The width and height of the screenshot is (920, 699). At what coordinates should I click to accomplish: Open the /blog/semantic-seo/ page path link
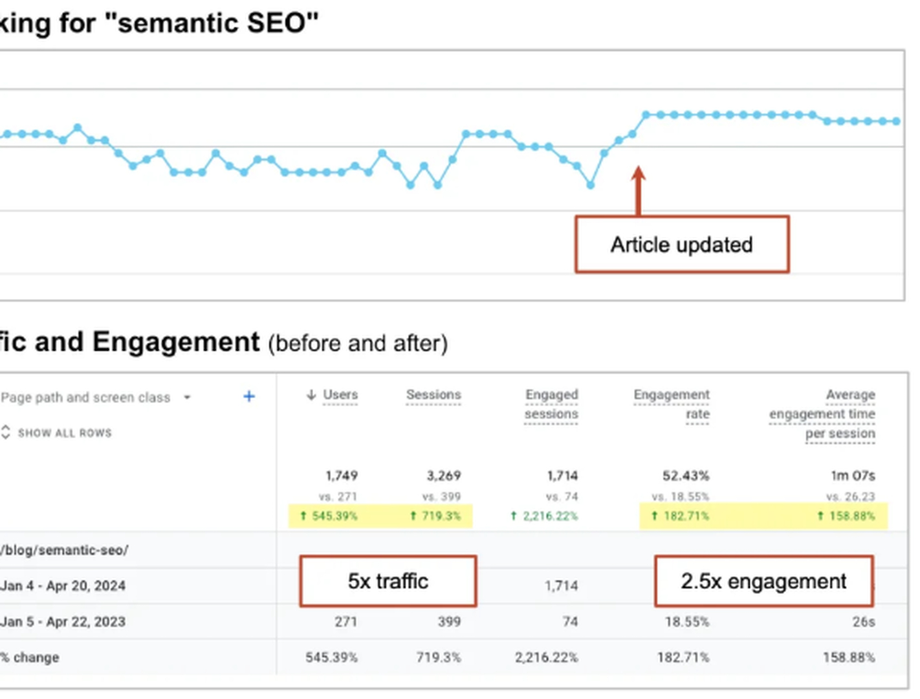point(65,549)
